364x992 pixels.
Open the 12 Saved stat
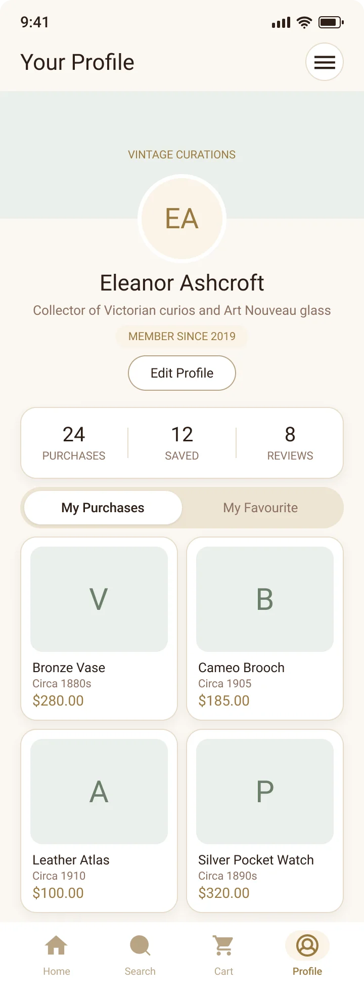point(182,443)
